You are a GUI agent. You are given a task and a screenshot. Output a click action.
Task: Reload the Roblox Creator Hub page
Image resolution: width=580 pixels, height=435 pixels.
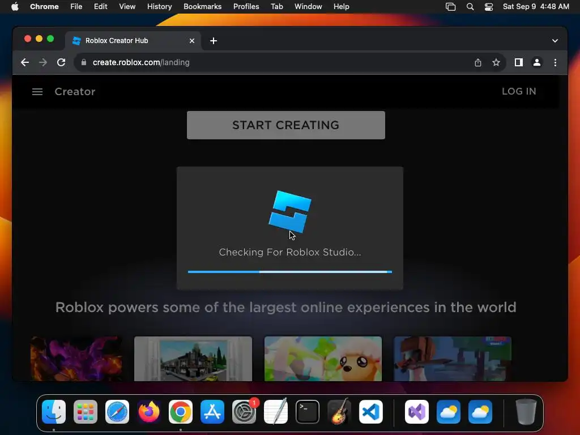[x=61, y=62]
